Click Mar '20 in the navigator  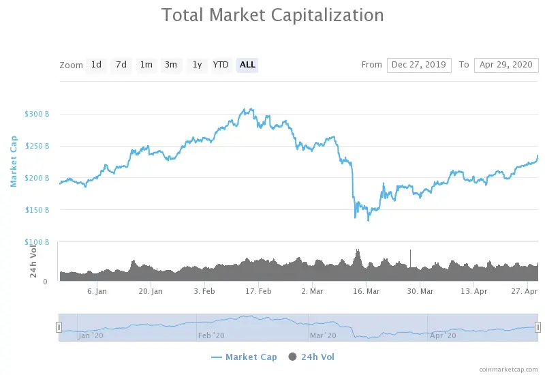point(323,335)
